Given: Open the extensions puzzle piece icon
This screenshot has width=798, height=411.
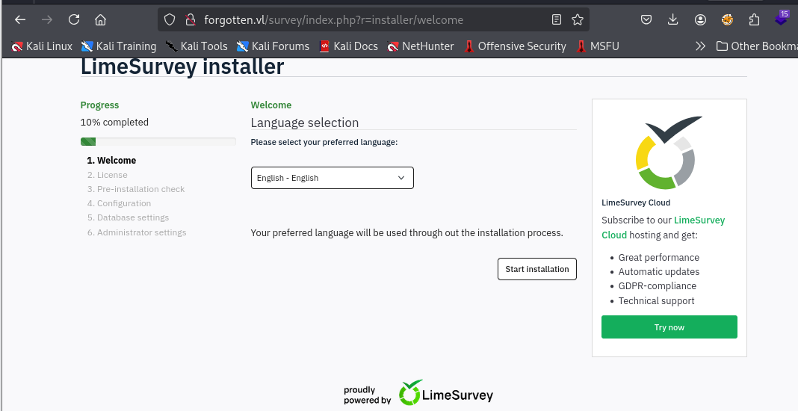Looking at the screenshot, I should pyautogui.click(x=754, y=20).
